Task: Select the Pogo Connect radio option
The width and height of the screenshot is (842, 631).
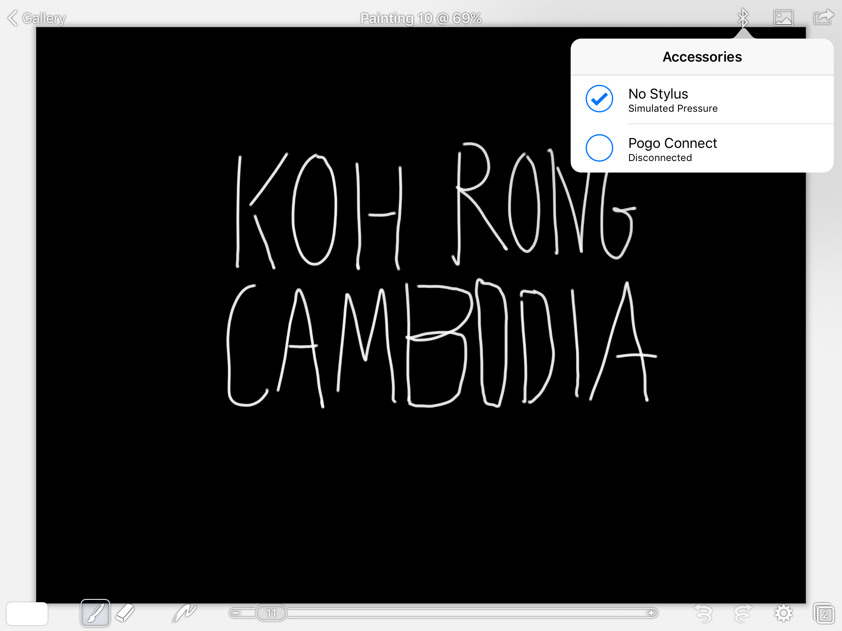Action: 599,148
